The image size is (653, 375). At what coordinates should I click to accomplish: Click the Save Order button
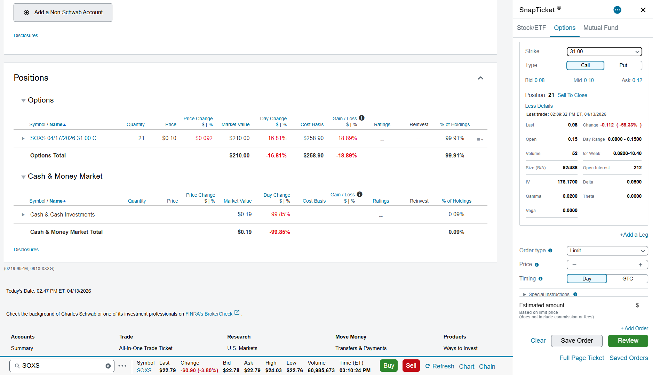577,341
